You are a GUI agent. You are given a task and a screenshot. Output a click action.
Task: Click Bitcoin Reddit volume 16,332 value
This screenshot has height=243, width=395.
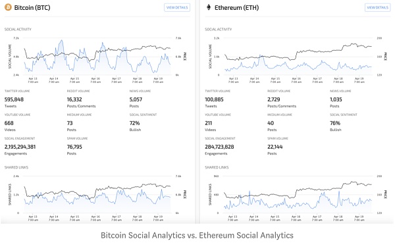74,99
